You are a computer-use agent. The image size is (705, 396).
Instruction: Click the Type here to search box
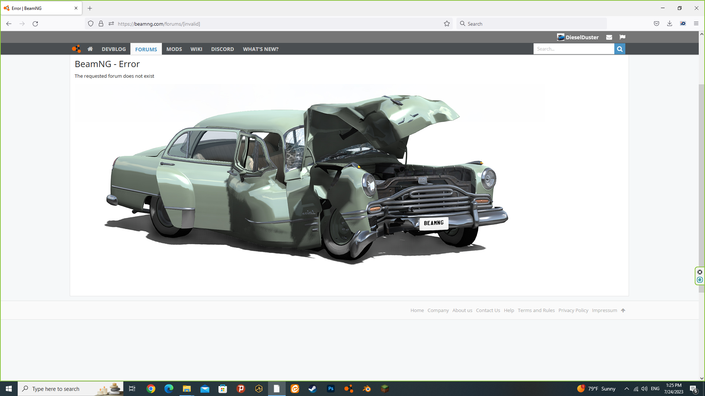click(70, 389)
